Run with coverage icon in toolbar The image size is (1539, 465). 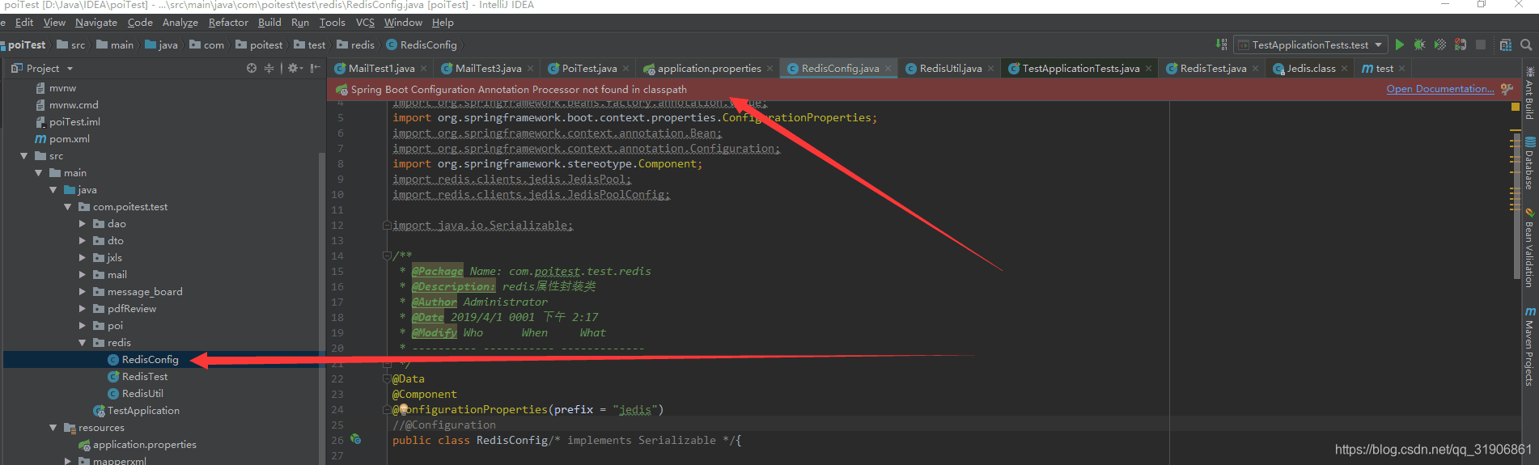point(1440,44)
